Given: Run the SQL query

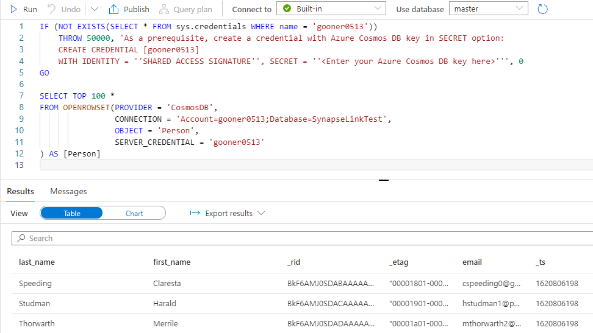Looking at the screenshot, I should pos(23,9).
